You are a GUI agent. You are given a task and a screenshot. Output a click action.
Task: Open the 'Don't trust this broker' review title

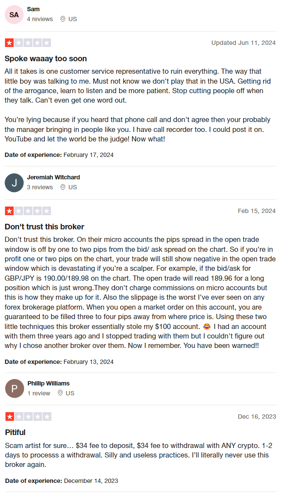44,227
